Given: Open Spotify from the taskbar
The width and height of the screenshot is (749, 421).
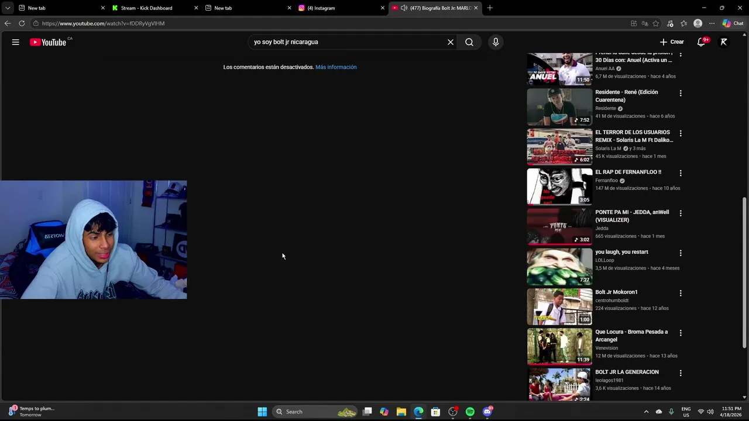Looking at the screenshot, I should tap(470, 412).
